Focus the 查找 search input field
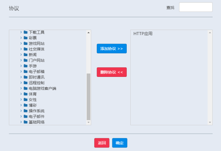The height and width of the screenshot is (151, 221). tap(196, 7)
